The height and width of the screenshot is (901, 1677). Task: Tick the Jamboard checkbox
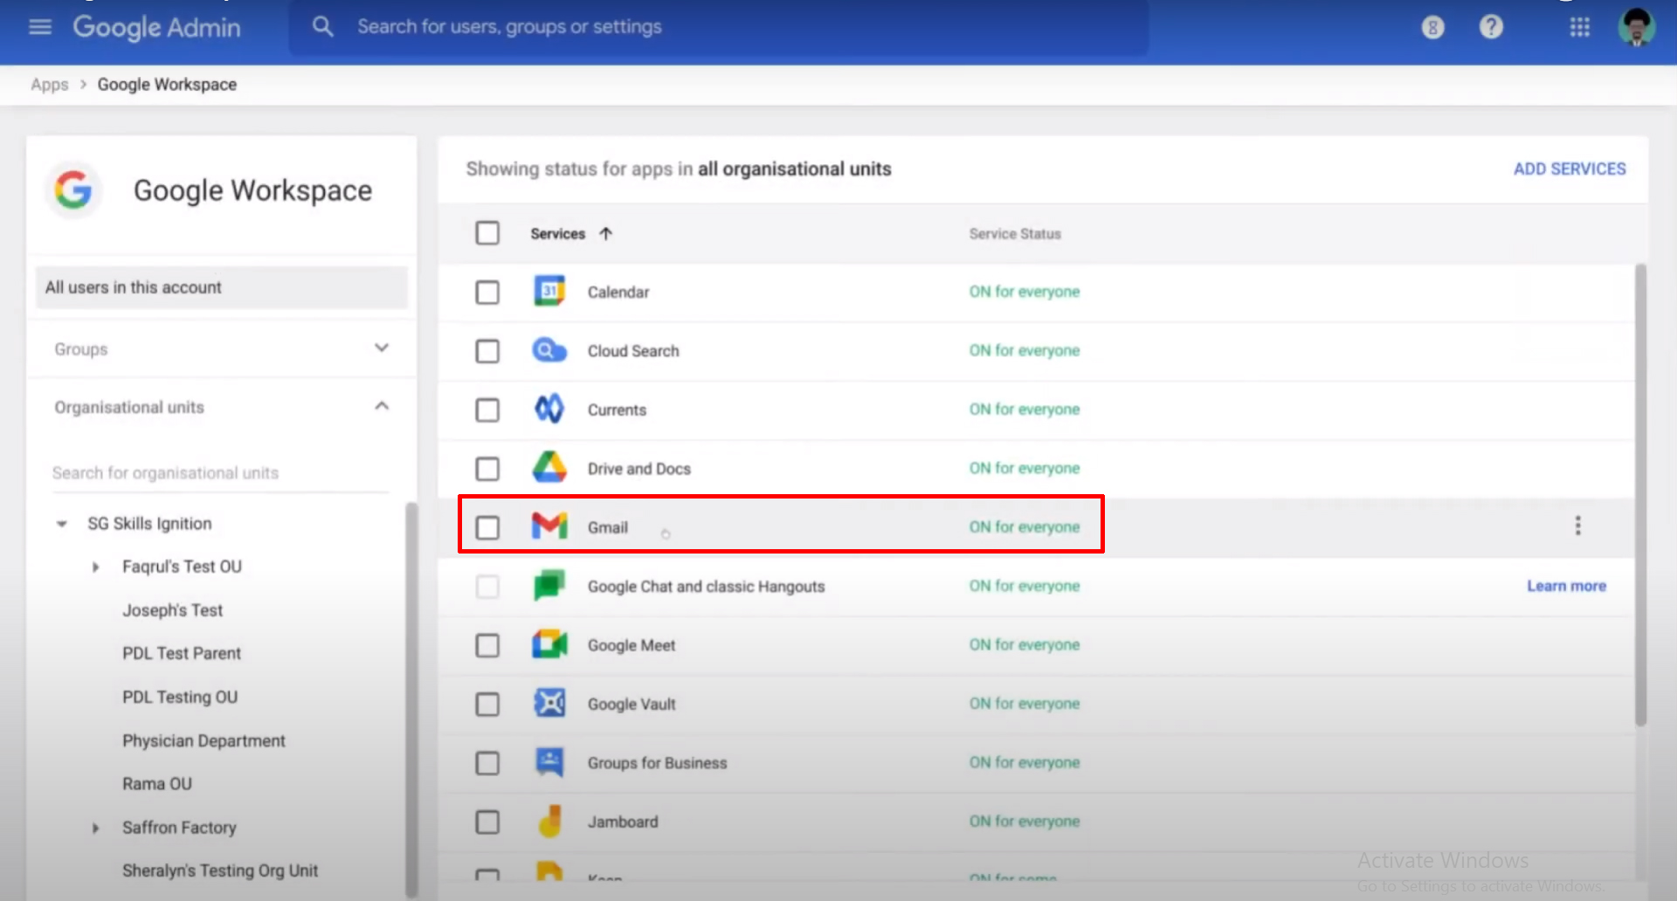tap(487, 822)
